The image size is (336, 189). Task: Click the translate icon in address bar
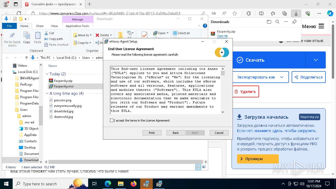click(x=214, y=13)
